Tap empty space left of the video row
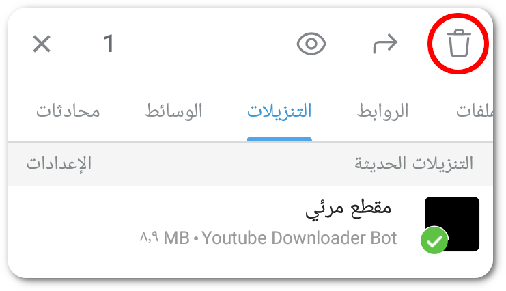The image size is (506, 291). pos(71,225)
